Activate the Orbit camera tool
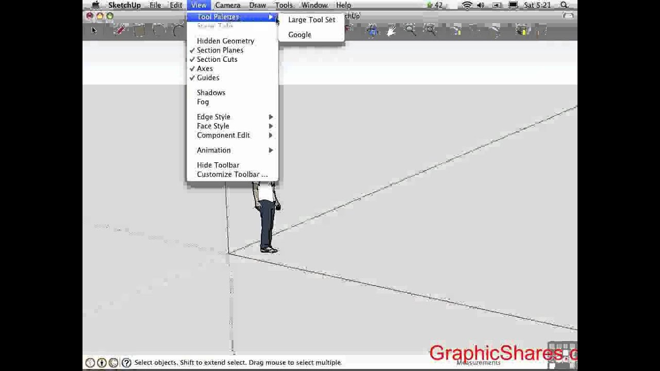 373,30
